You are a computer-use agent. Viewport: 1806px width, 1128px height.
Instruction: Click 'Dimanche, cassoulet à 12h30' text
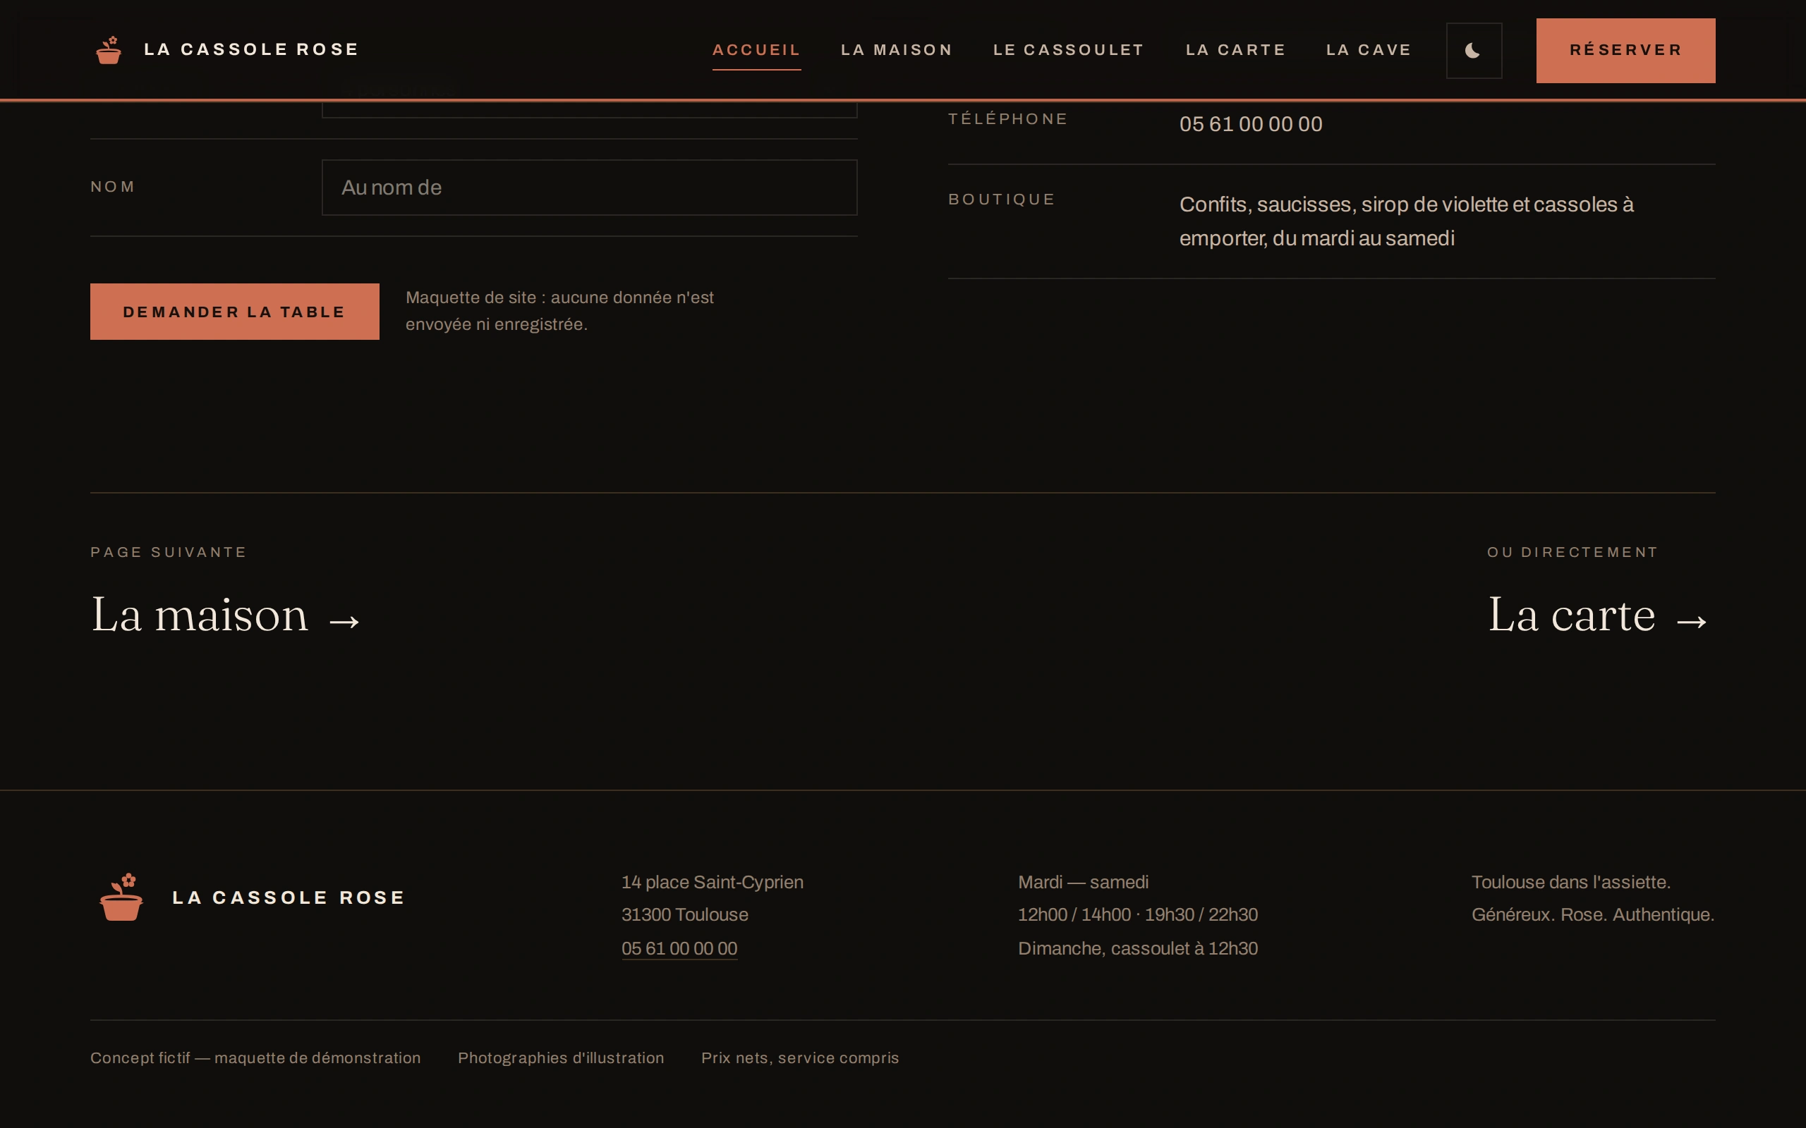1137,948
